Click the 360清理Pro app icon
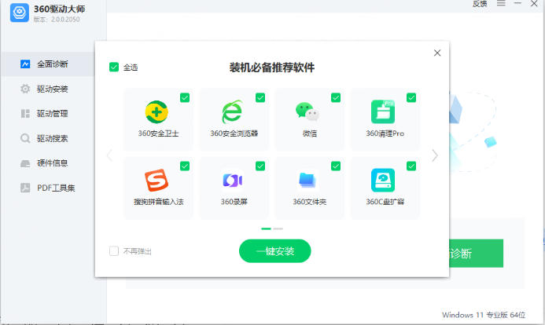This screenshot has height=325, width=545. point(383,111)
